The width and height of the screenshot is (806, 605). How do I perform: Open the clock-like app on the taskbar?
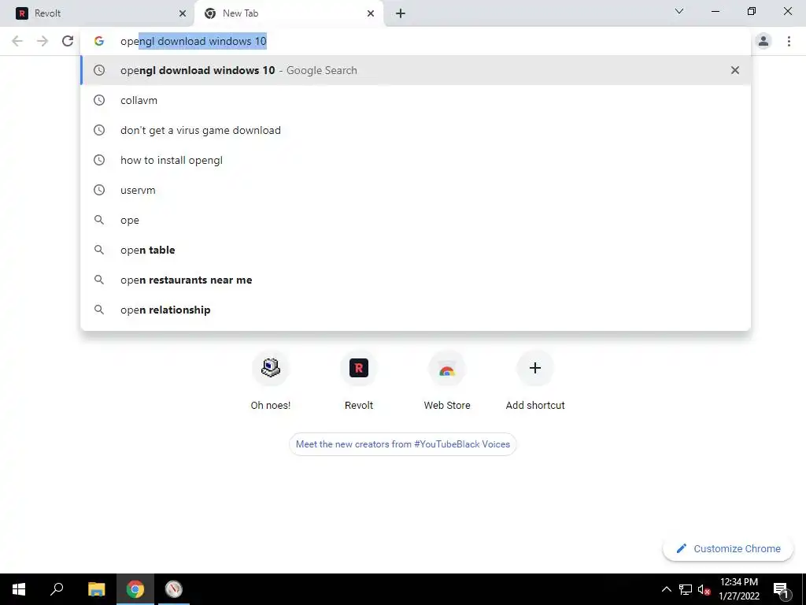pos(174,589)
